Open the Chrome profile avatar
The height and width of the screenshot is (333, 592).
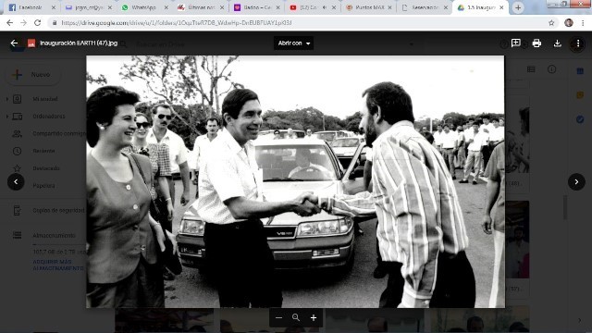569,23
